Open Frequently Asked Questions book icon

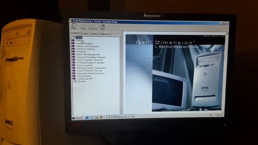coord(74,73)
